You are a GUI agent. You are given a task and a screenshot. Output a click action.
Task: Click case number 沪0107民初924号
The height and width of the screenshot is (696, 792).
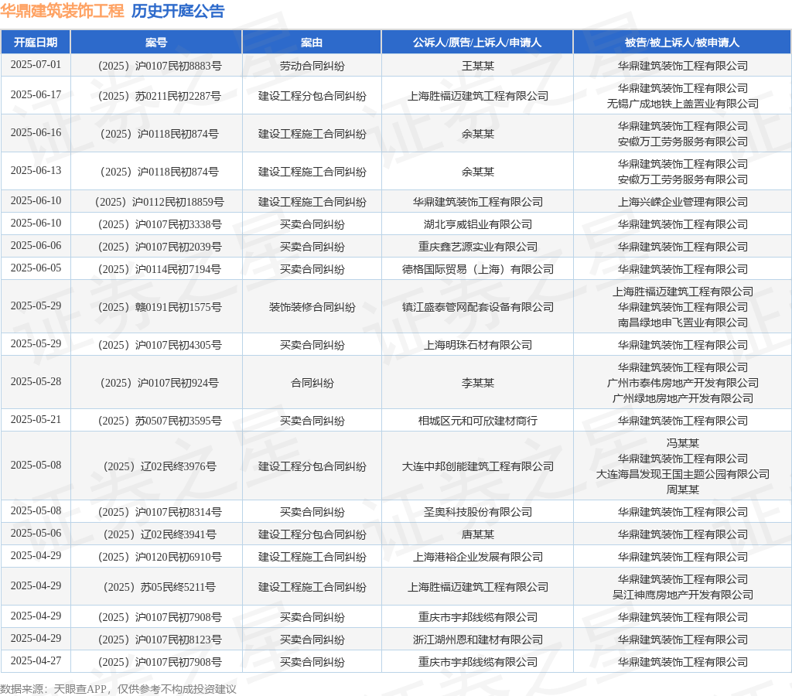click(159, 383)
